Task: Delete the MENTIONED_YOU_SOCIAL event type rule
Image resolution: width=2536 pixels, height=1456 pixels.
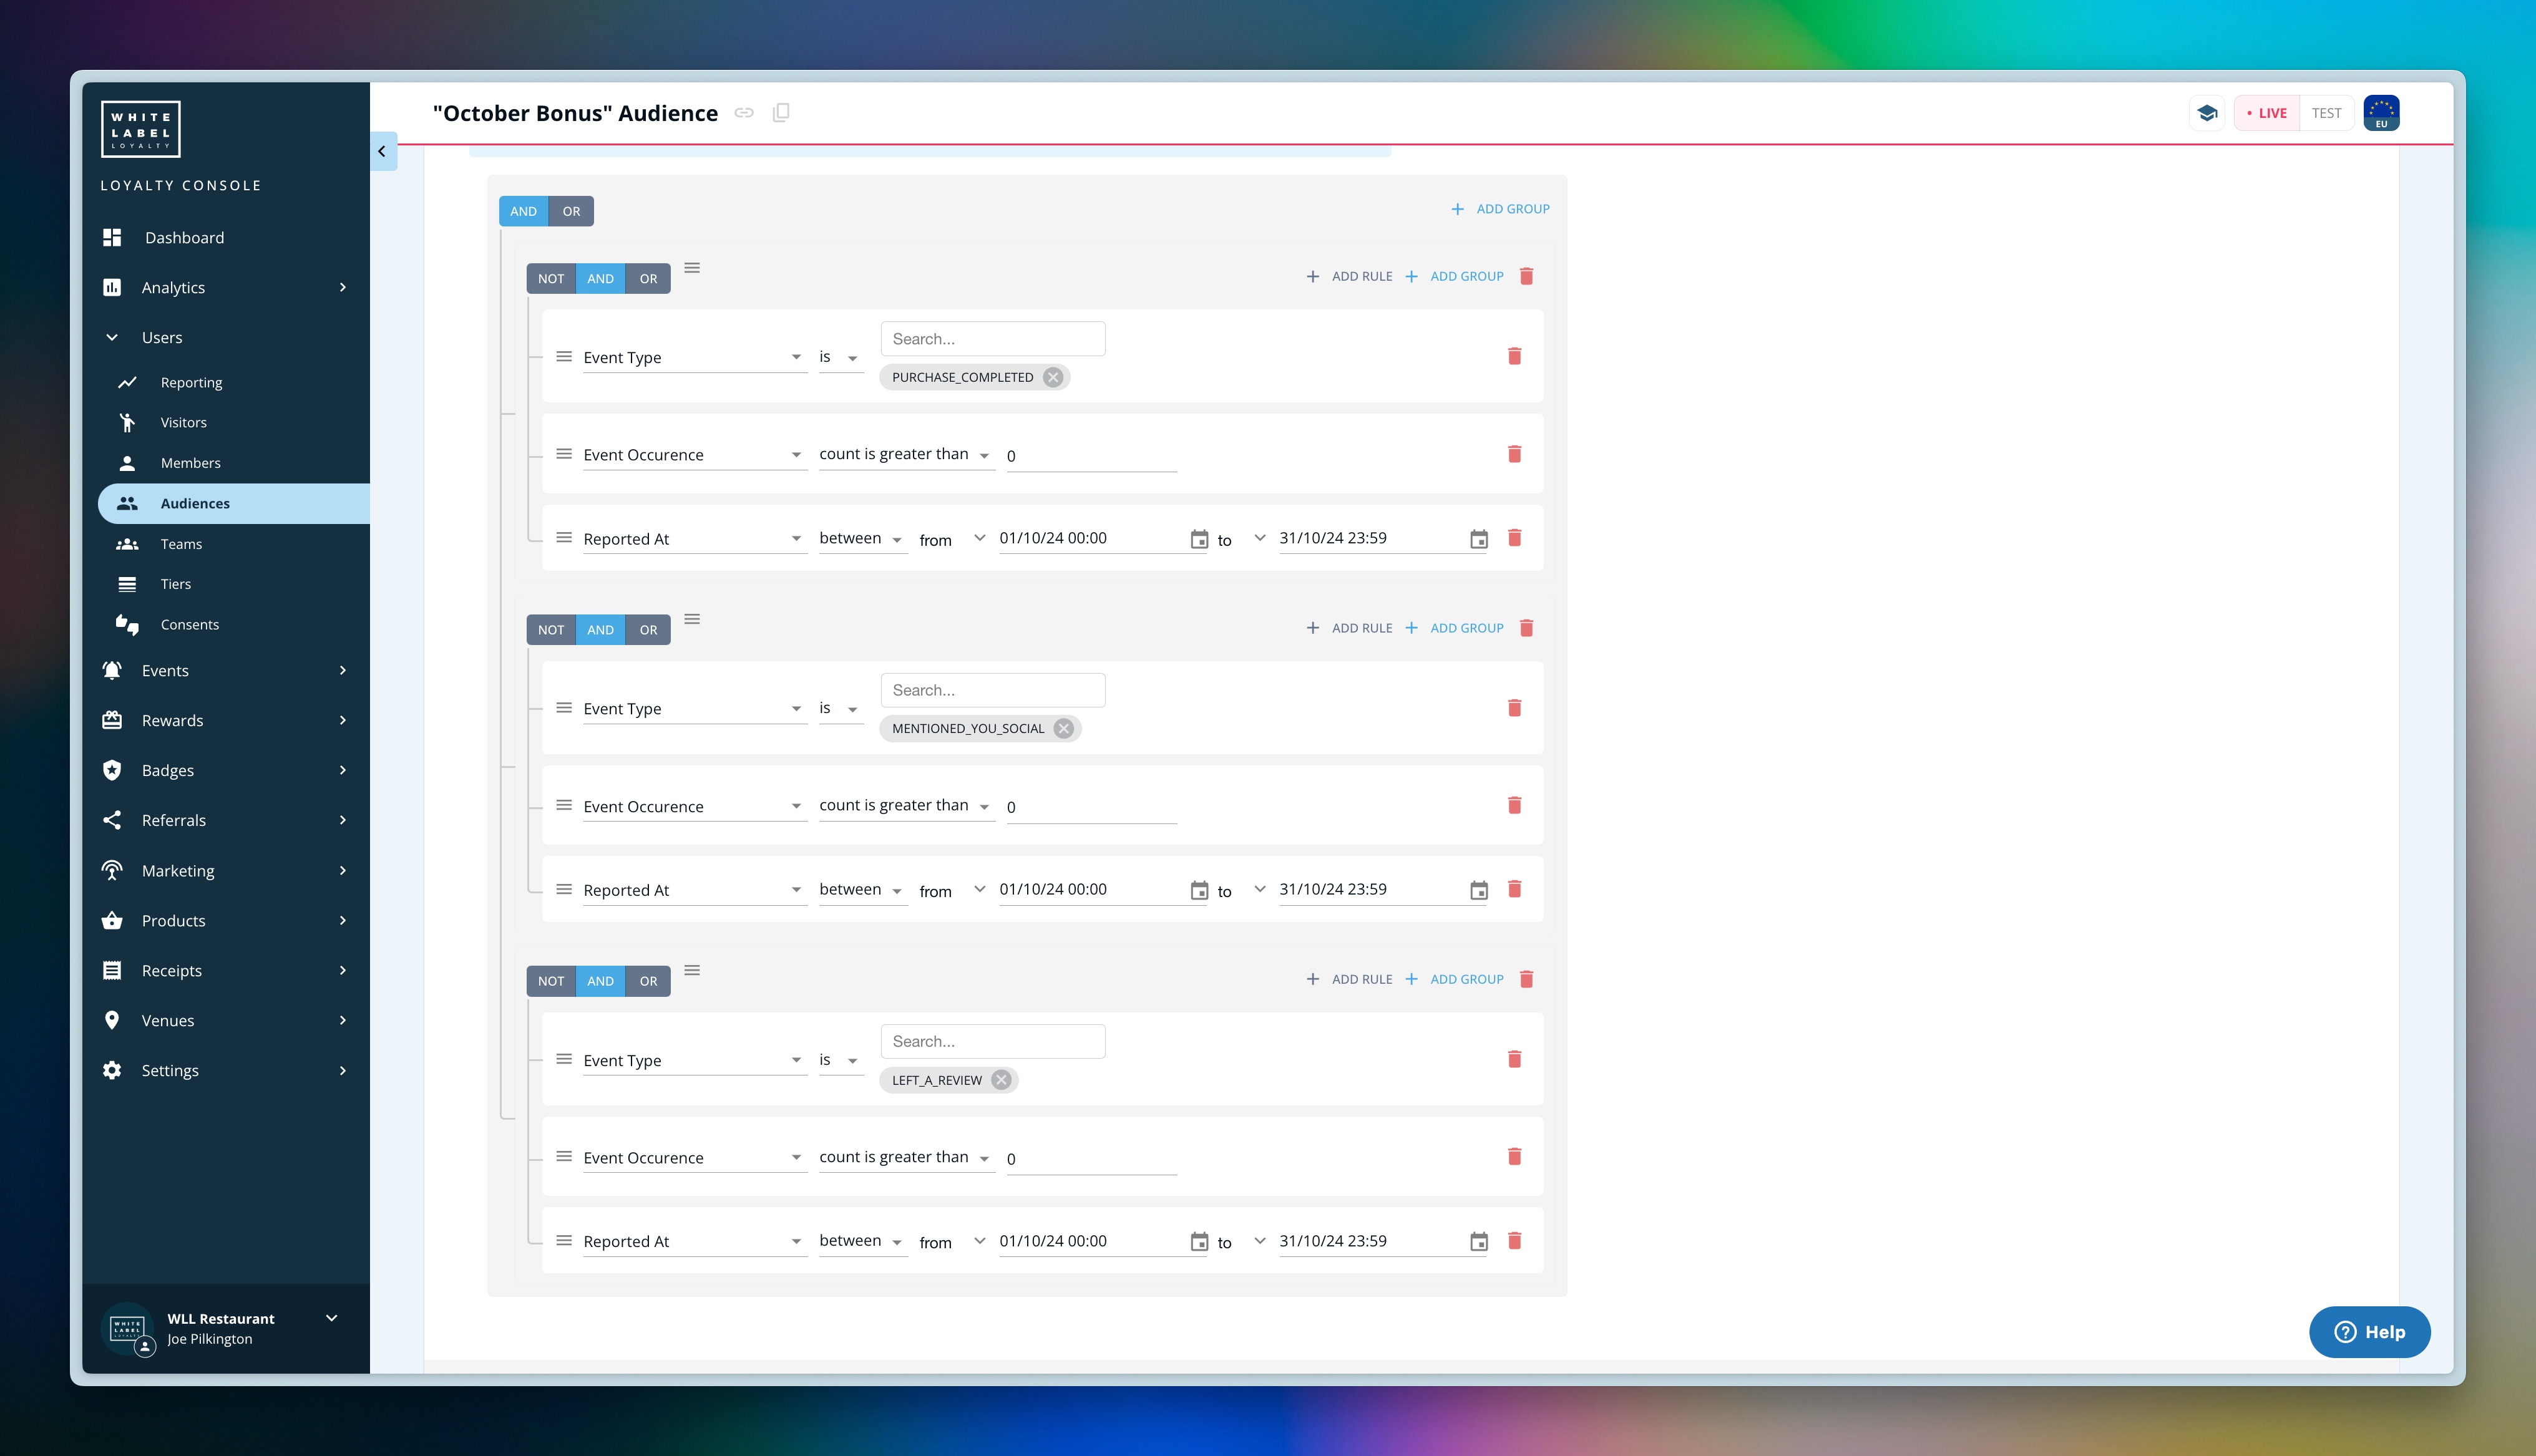Action: pos(1514,708)
